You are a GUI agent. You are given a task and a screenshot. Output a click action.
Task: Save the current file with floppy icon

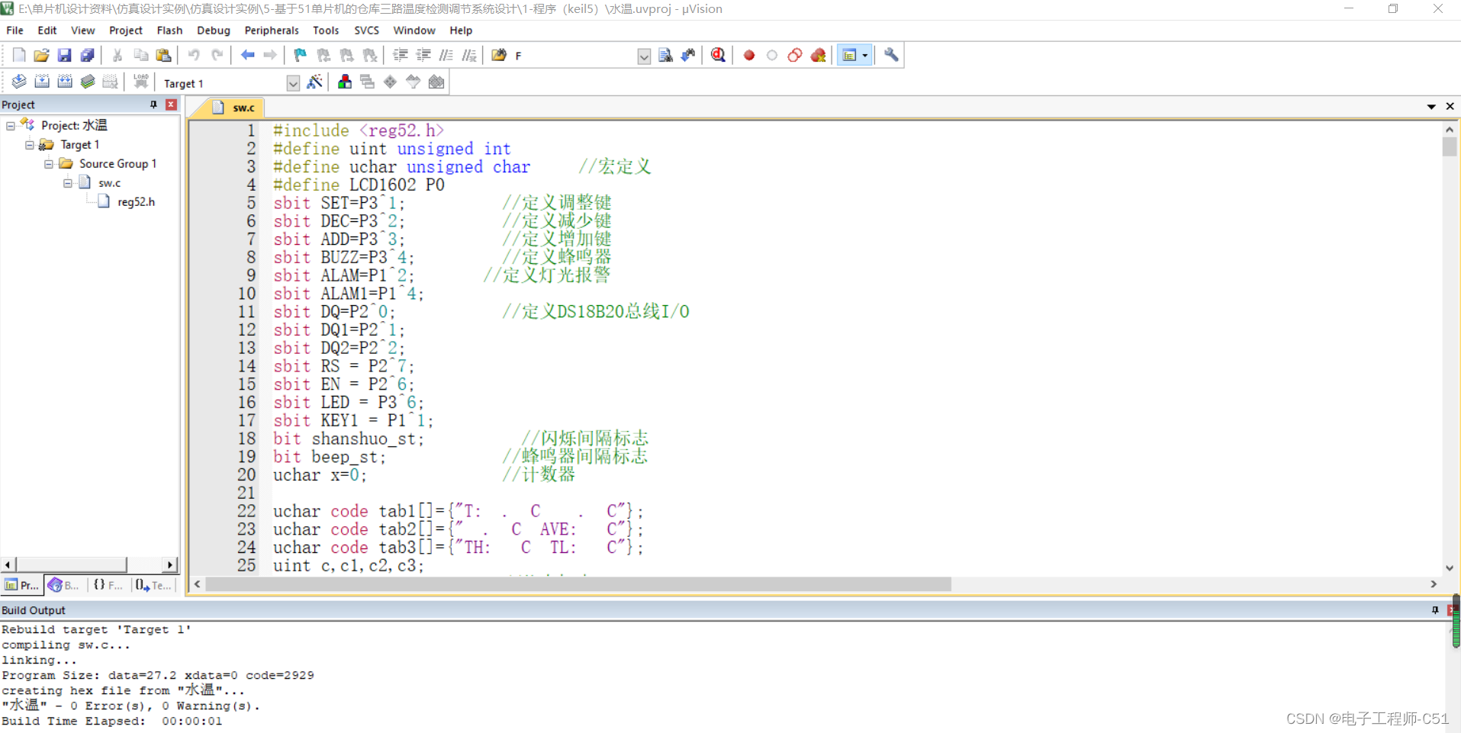pyautogui.click(x=64, y=55)
